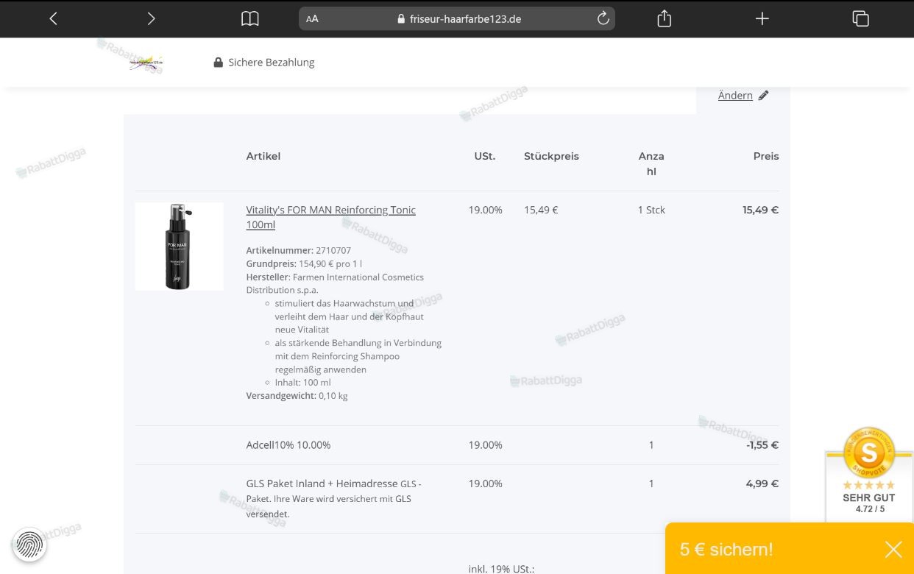The image size is (914, 574).
Task: Open the Vitality's FOR MAN Reinforcing Tonic link
Action: (x=330, y=217)
